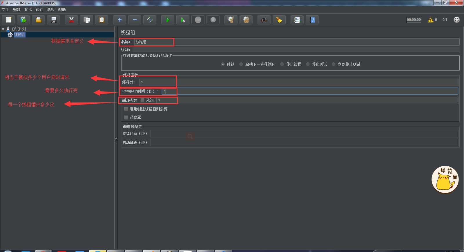Image resolution: width=464 pixels, height=252 pixels.
Task: Click the 名称 thread group name field
Action: [x=297, y=42]
